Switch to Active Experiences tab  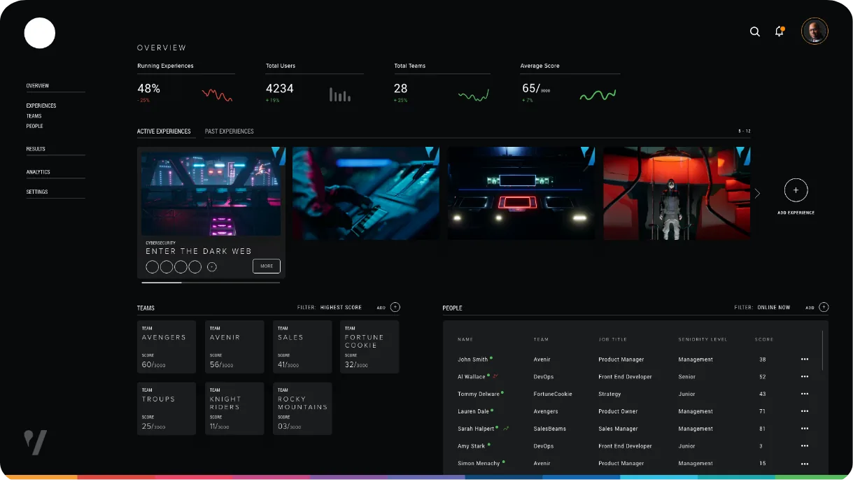pos(164,131)
